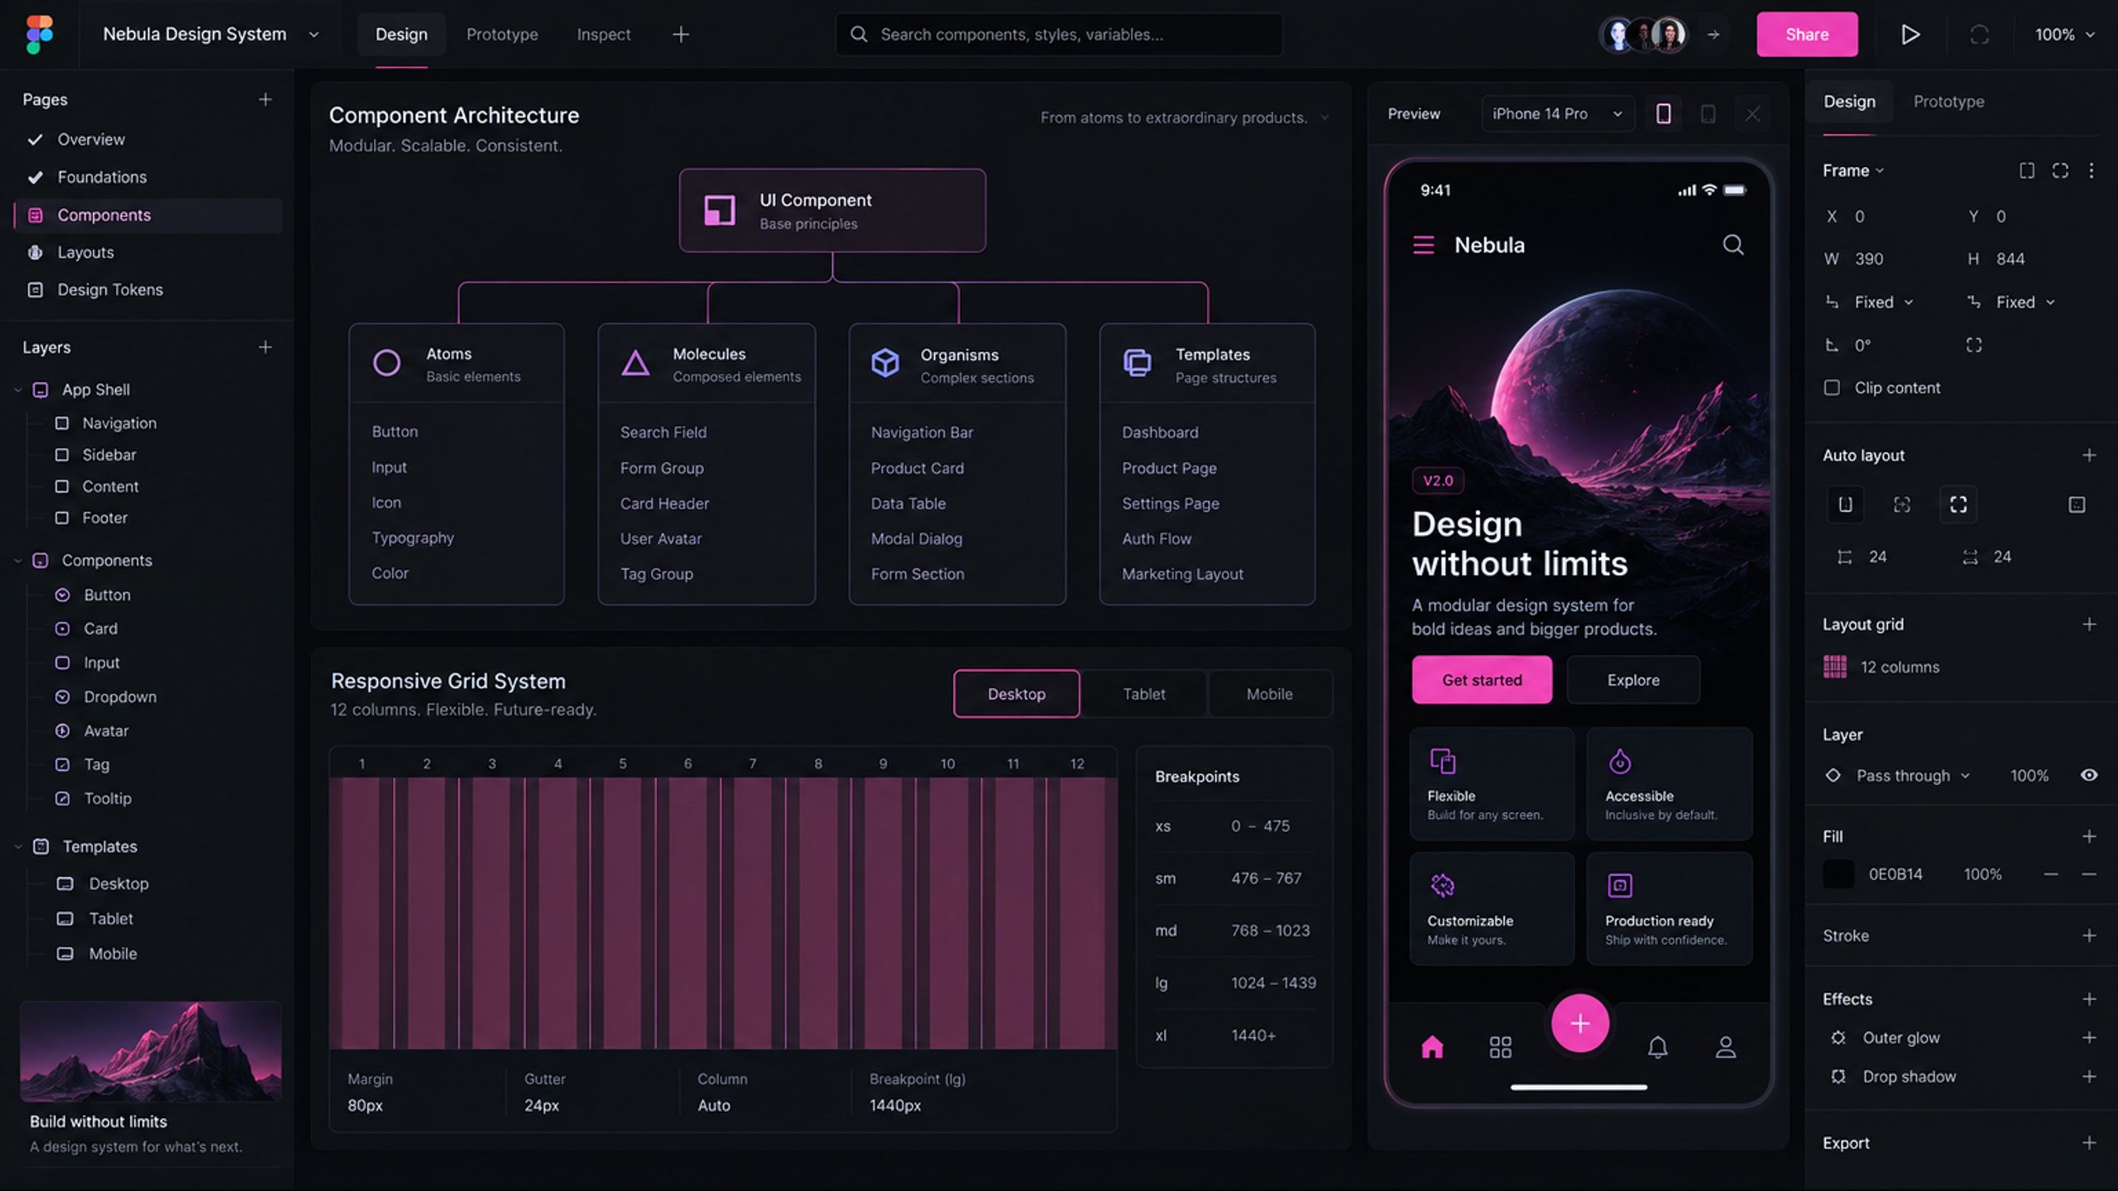Select the Dropdown component layer

[120, 696]
